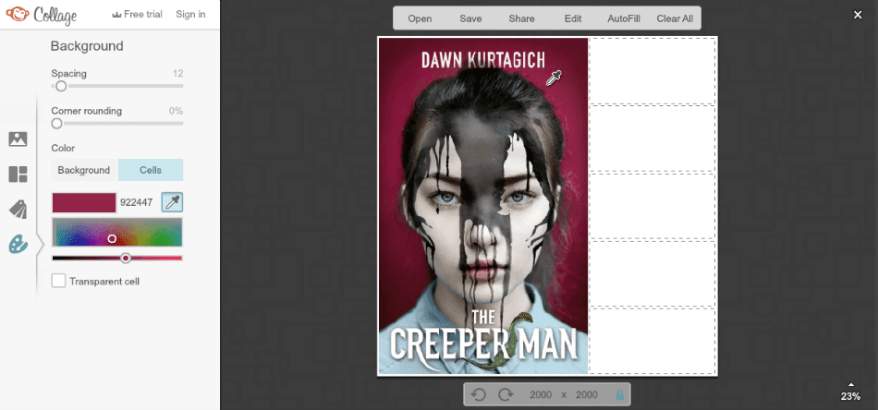Click the Sign in link
Viewport: 878px width, 410px height.
pyautogui.click(x=190, y=15)
